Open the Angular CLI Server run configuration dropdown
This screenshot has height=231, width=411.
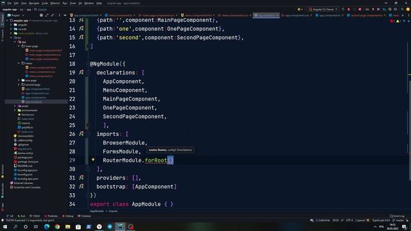323,9
